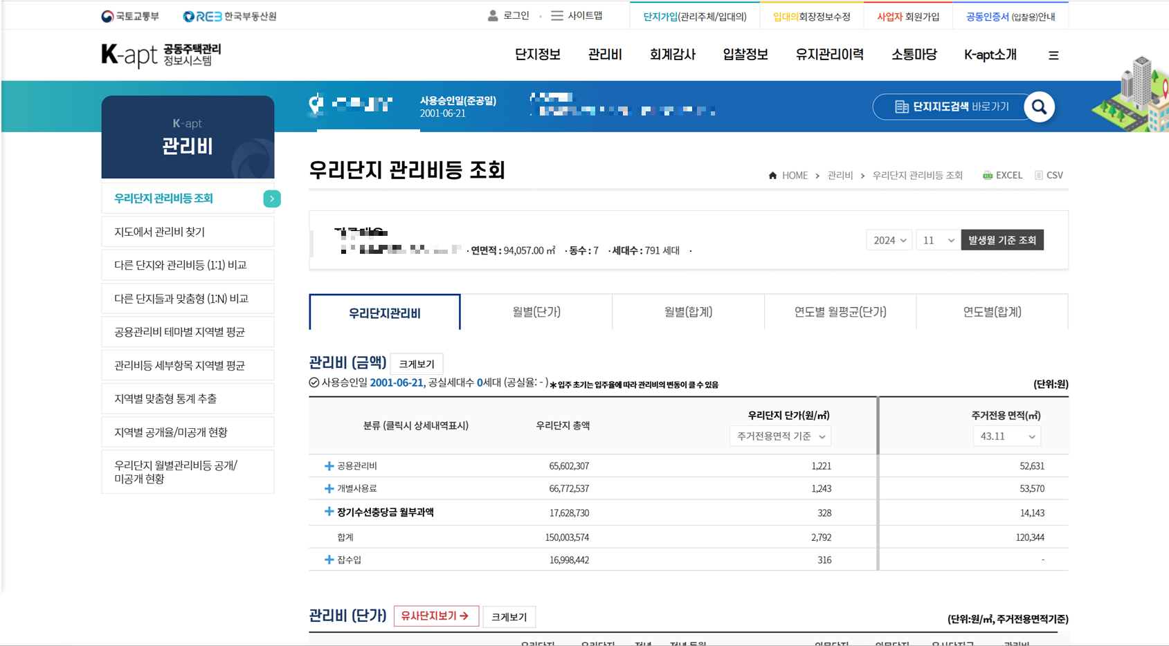The width and height of the screenshot is (1169, 646).
Task: Open the 2024 year dropdown
Action: coord(889,239)
